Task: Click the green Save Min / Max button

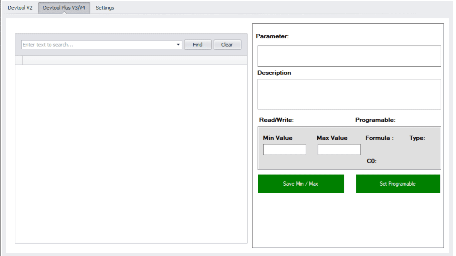Action: tap(301, 184)
